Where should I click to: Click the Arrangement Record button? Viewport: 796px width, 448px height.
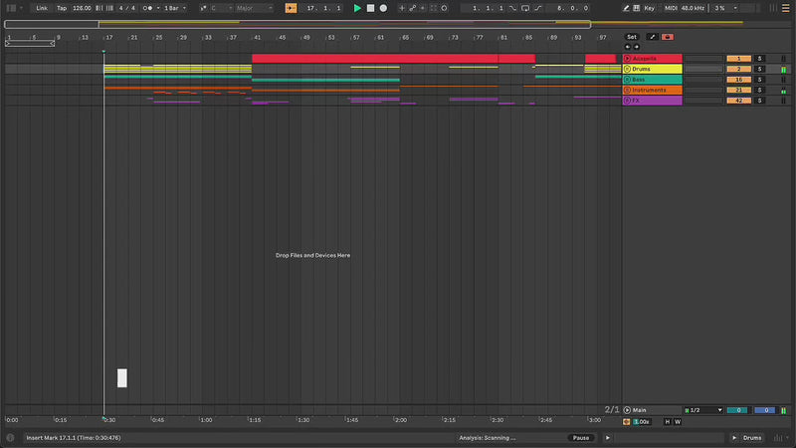coord(383,8)
